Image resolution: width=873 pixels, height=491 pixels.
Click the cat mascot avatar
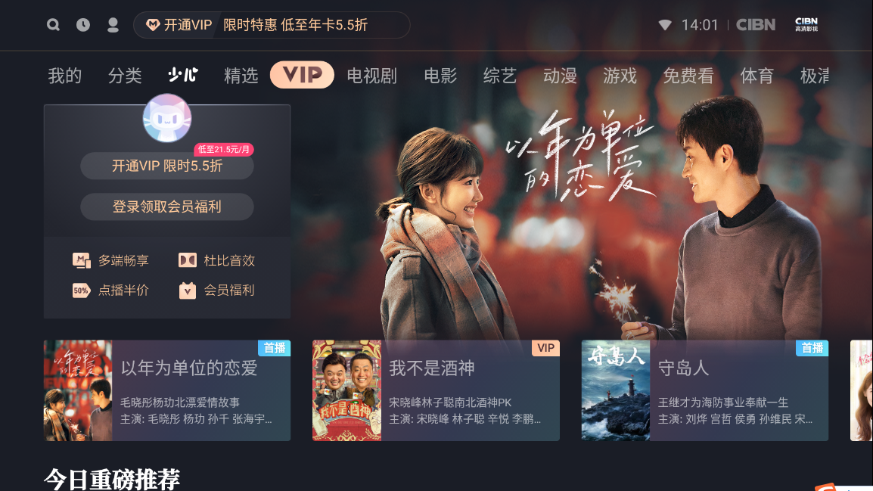(167, 118)
